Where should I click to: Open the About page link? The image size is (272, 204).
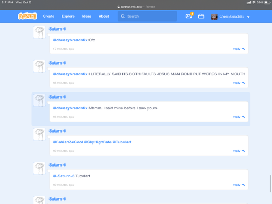coord(104,16)
